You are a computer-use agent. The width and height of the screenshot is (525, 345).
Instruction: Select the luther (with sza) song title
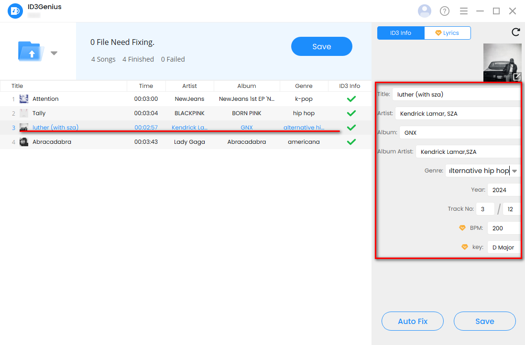(55, 127)
